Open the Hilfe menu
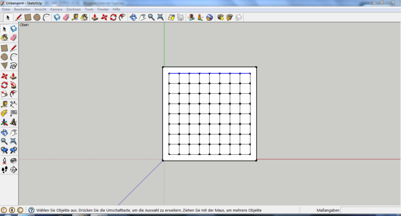Screen dimensions: 401x216 click(x=116, y=10)
